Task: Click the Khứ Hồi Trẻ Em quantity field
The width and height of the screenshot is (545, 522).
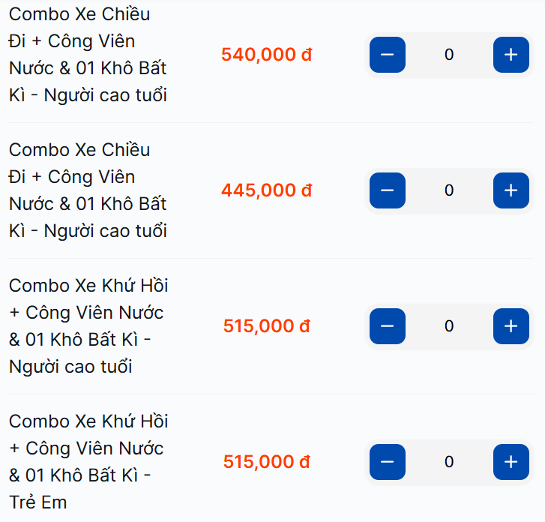Action: click(x=449, y=462)
